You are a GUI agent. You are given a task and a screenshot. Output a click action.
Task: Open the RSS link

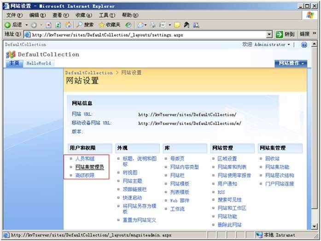click(222, 192)
